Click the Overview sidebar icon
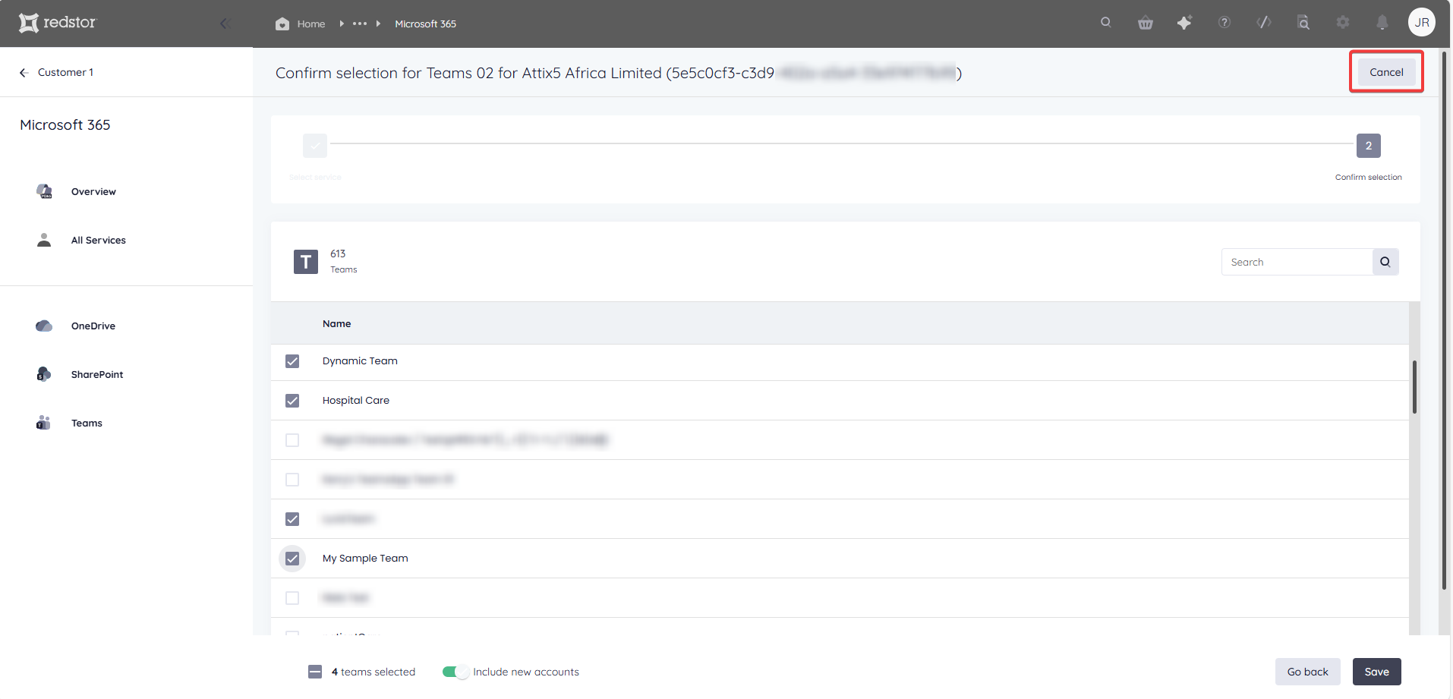 [45, 191]
